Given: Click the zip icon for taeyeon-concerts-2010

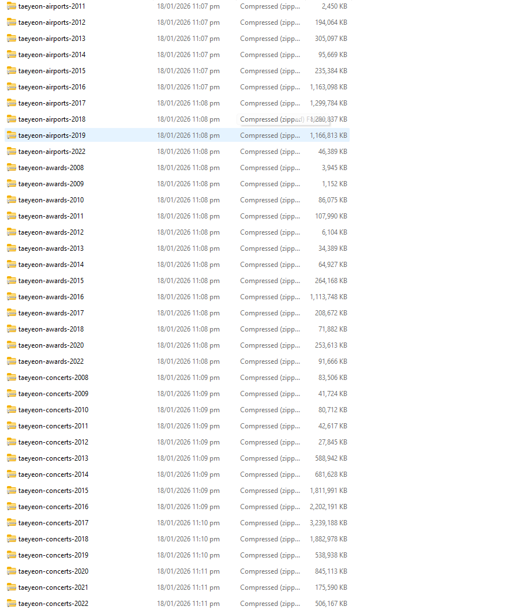Looking at the screenshot, I should coord(12,410).
